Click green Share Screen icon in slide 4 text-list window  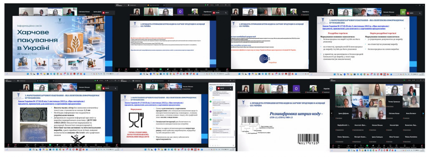pyautogui.click(x=161, y=69)
